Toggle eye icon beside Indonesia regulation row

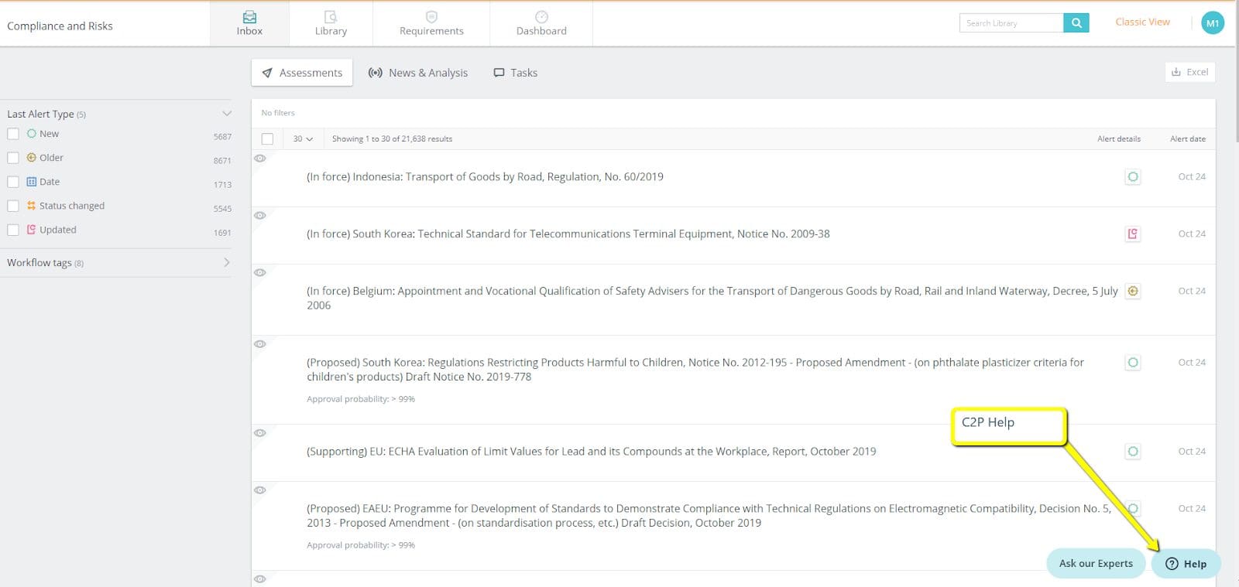pos(260,159)
